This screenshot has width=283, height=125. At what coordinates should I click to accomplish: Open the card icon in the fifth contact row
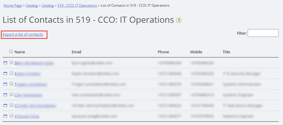coord(5,105)
